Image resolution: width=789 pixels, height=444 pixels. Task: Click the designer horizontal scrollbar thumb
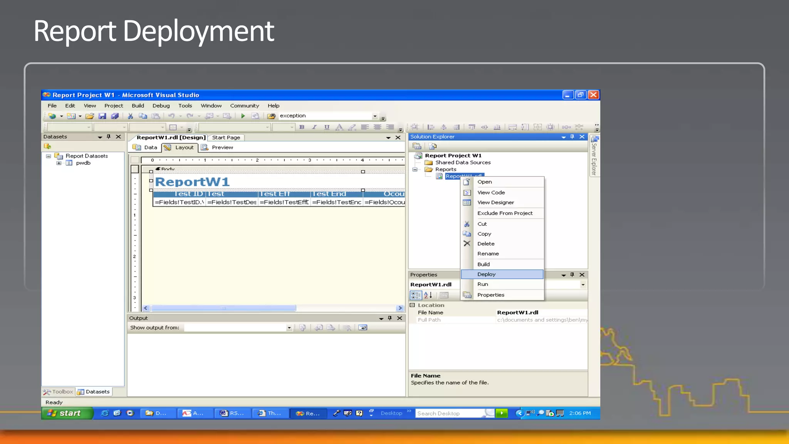tap(223, 308)
